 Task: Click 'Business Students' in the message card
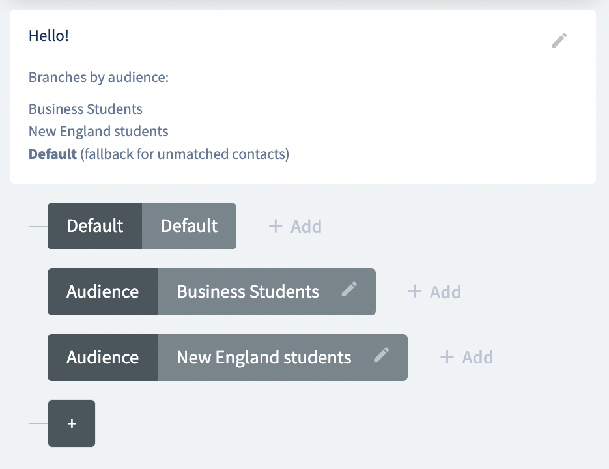click(85, 109)
